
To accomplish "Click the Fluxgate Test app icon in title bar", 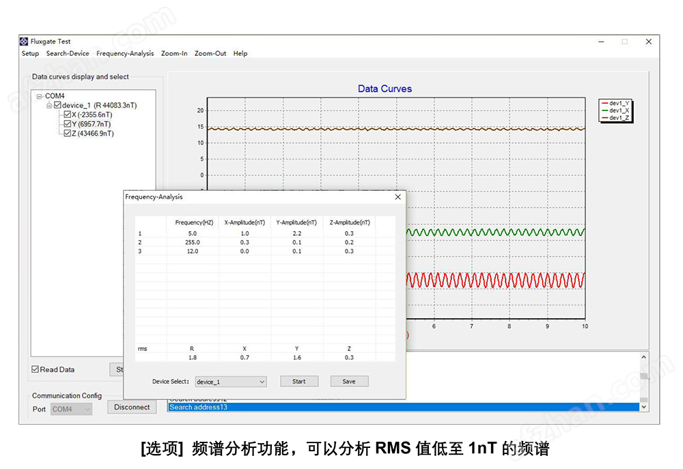I will [x=25, y=42].
